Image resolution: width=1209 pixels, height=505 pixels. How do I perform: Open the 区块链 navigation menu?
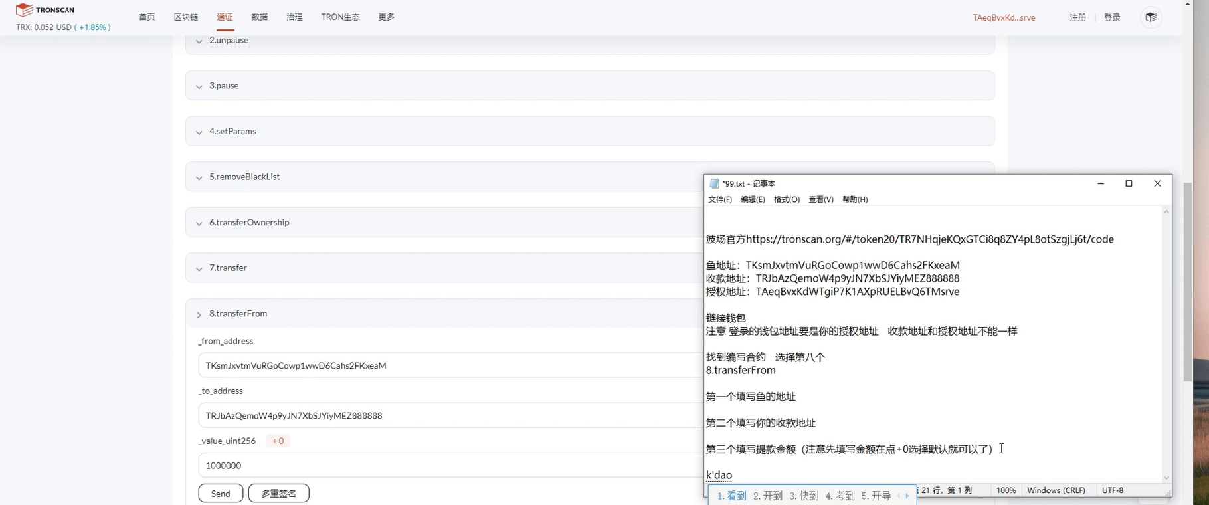pyautogui.click(x=186, y=17)
